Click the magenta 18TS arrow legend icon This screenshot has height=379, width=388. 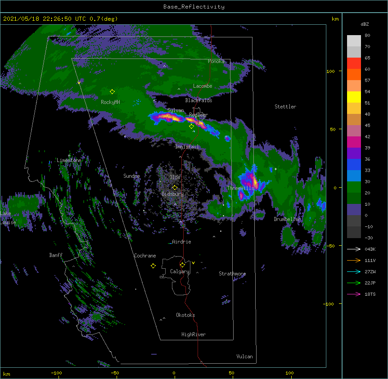pyautogui.click(x=354, y=294)
